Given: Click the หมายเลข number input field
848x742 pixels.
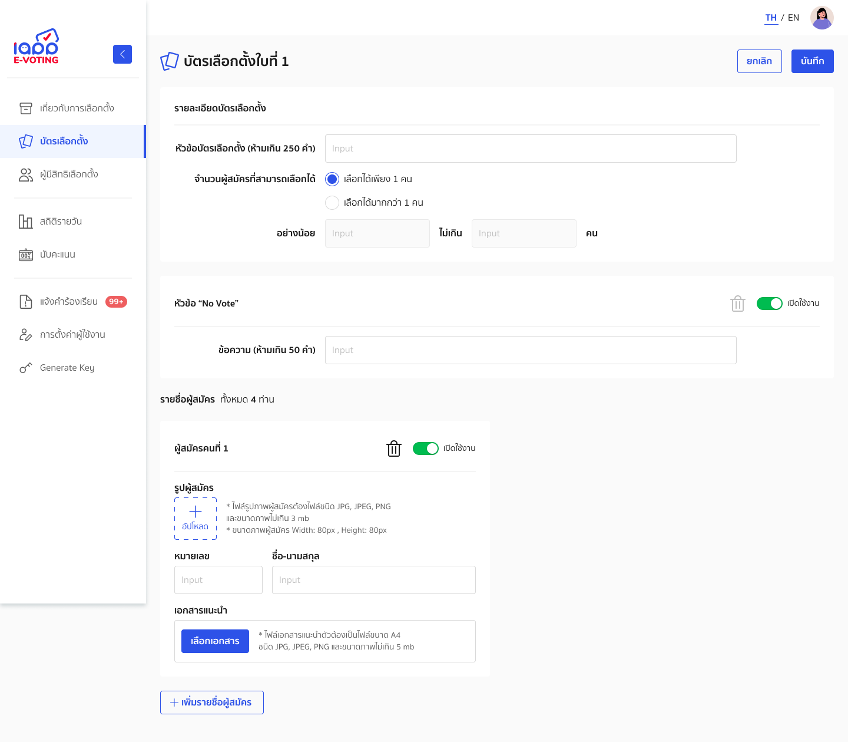Looking at the screenshot, I should point(218,580).
